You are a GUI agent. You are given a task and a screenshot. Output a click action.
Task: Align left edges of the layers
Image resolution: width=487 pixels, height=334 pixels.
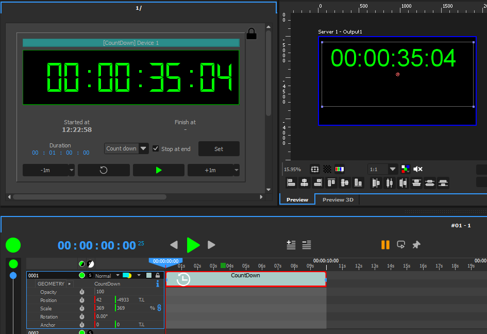291,182
